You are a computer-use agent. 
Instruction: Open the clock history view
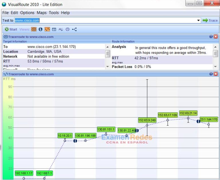tap(68, 29)
